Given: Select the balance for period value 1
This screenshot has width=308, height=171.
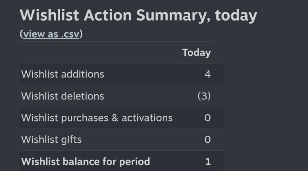Looking at the screenshot, I should [208, 162].
